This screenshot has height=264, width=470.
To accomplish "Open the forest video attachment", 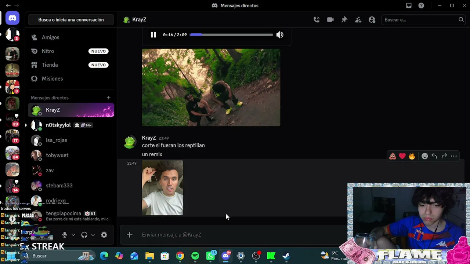I will point(211,87).
